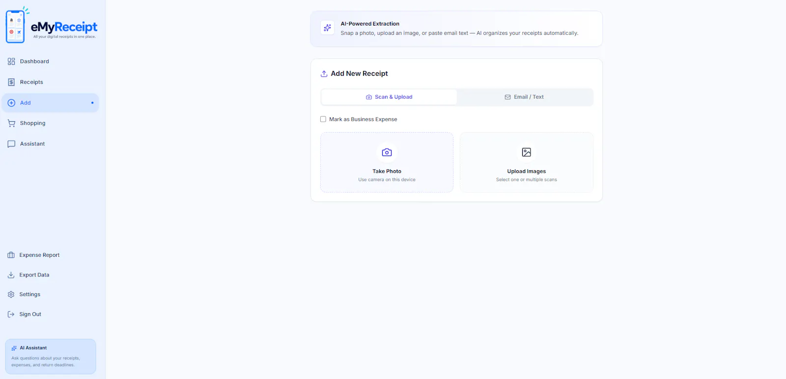This screenshot has width=786, height=379.
Task: Click the camera icon in Take Photo
Action: click(x=387, y=152)
